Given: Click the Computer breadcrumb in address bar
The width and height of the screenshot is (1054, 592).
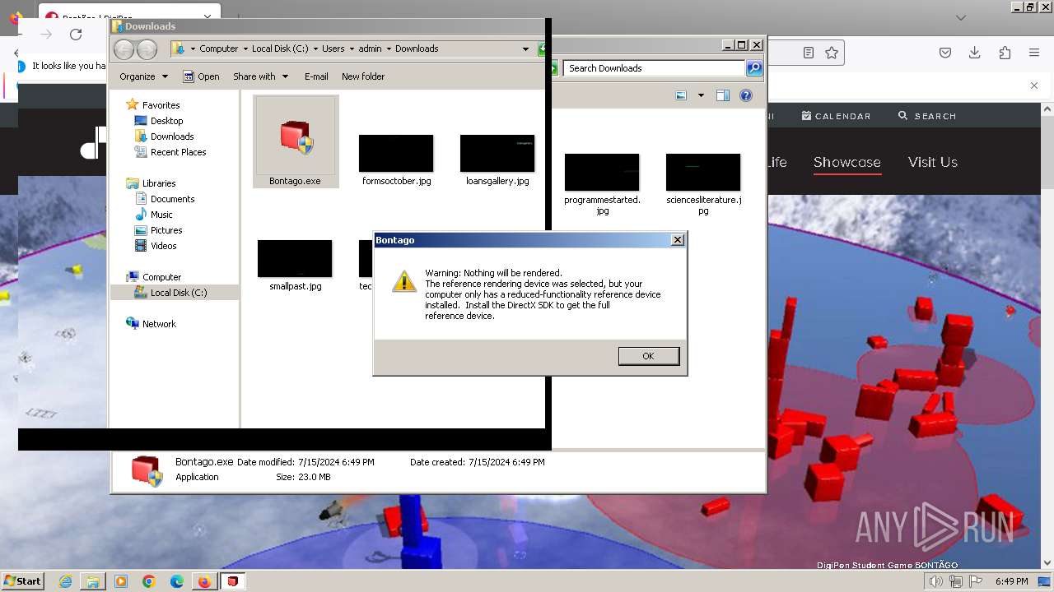Looking at the screenshot, I should [218, 49].
